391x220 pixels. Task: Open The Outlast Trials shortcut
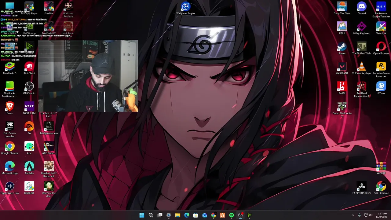pos(362,49)
